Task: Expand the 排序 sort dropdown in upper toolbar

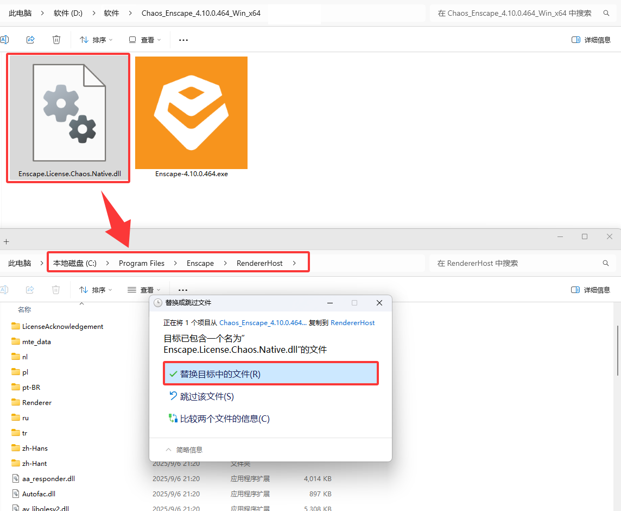Action: coord(96,40)
